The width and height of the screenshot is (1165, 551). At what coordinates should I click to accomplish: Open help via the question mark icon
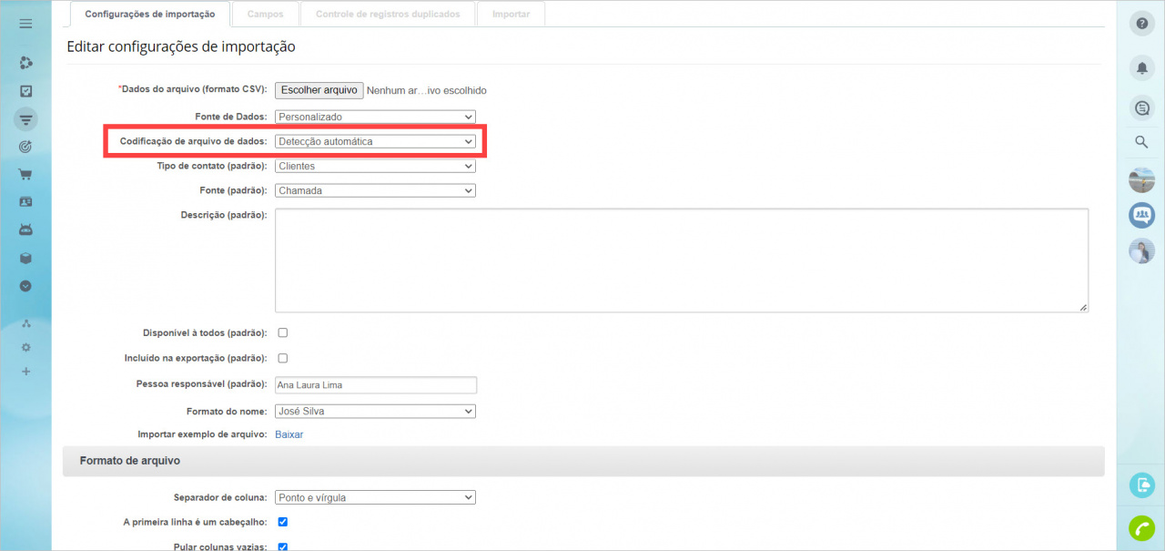click(x=1141, y=24)
